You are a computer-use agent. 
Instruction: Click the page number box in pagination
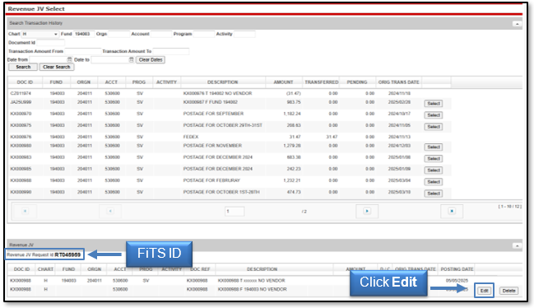[234, 212]
